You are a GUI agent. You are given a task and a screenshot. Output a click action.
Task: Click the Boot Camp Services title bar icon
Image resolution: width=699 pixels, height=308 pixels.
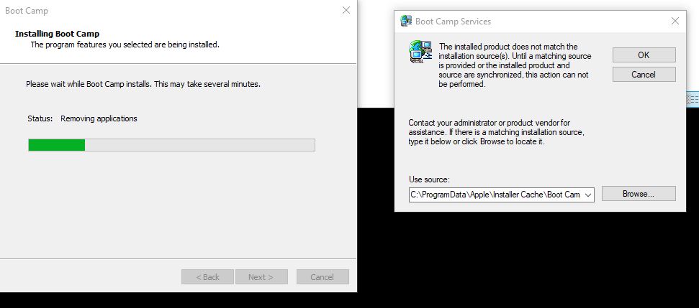[406, 21]
